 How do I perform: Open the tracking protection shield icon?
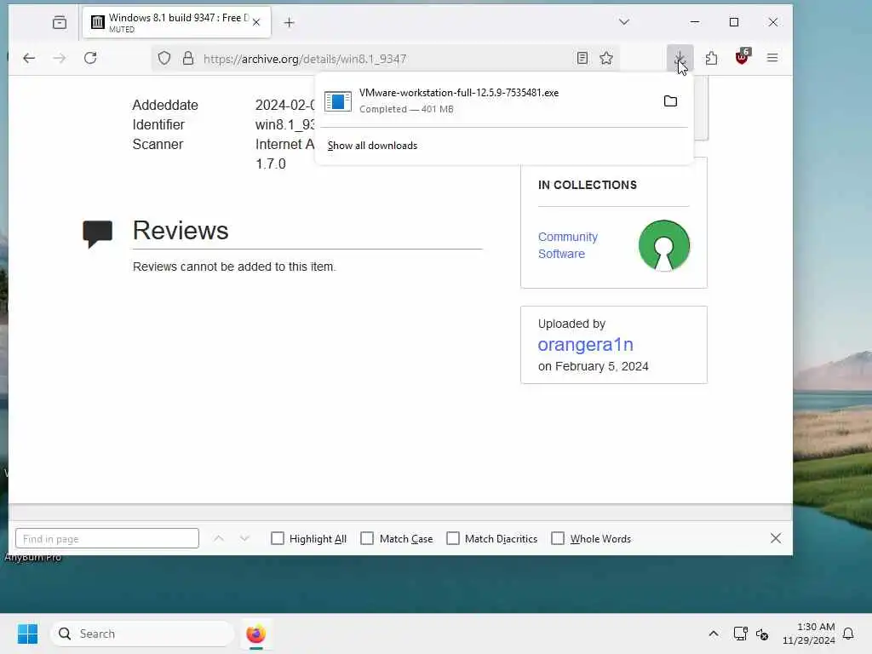(164, 58)
